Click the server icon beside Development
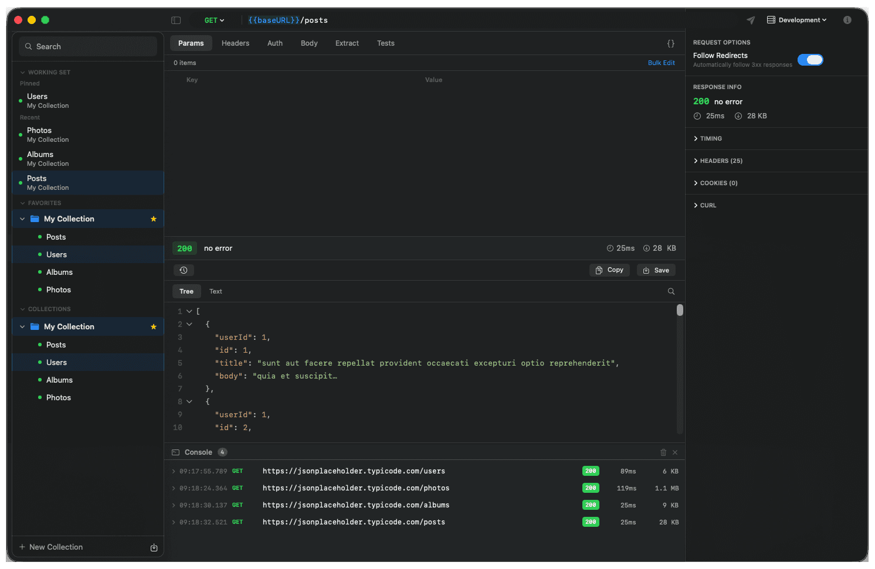 coord(770,19)
